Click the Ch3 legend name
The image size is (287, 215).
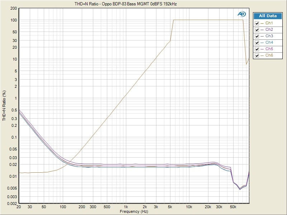(x=269, y=36)
